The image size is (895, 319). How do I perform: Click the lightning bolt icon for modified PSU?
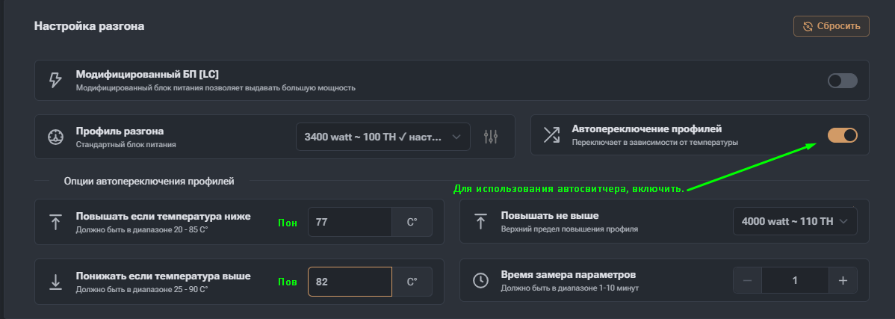(55, 80)
